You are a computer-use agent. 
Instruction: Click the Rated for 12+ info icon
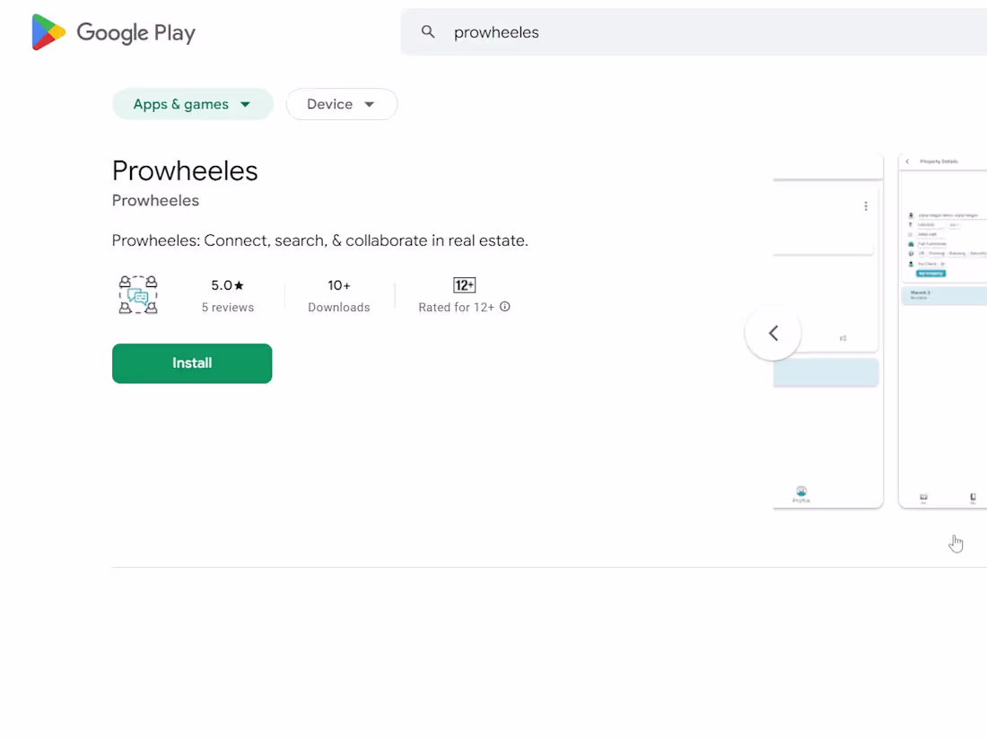point(504,307)
